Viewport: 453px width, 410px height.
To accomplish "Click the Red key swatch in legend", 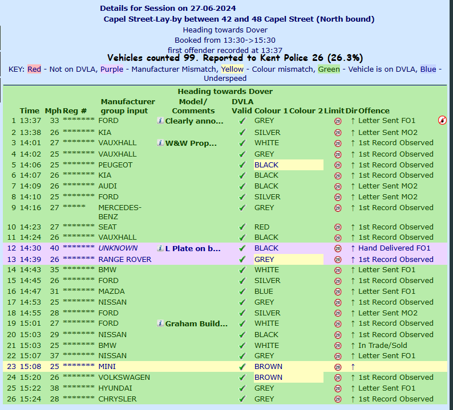I will (x=34, y=69).
